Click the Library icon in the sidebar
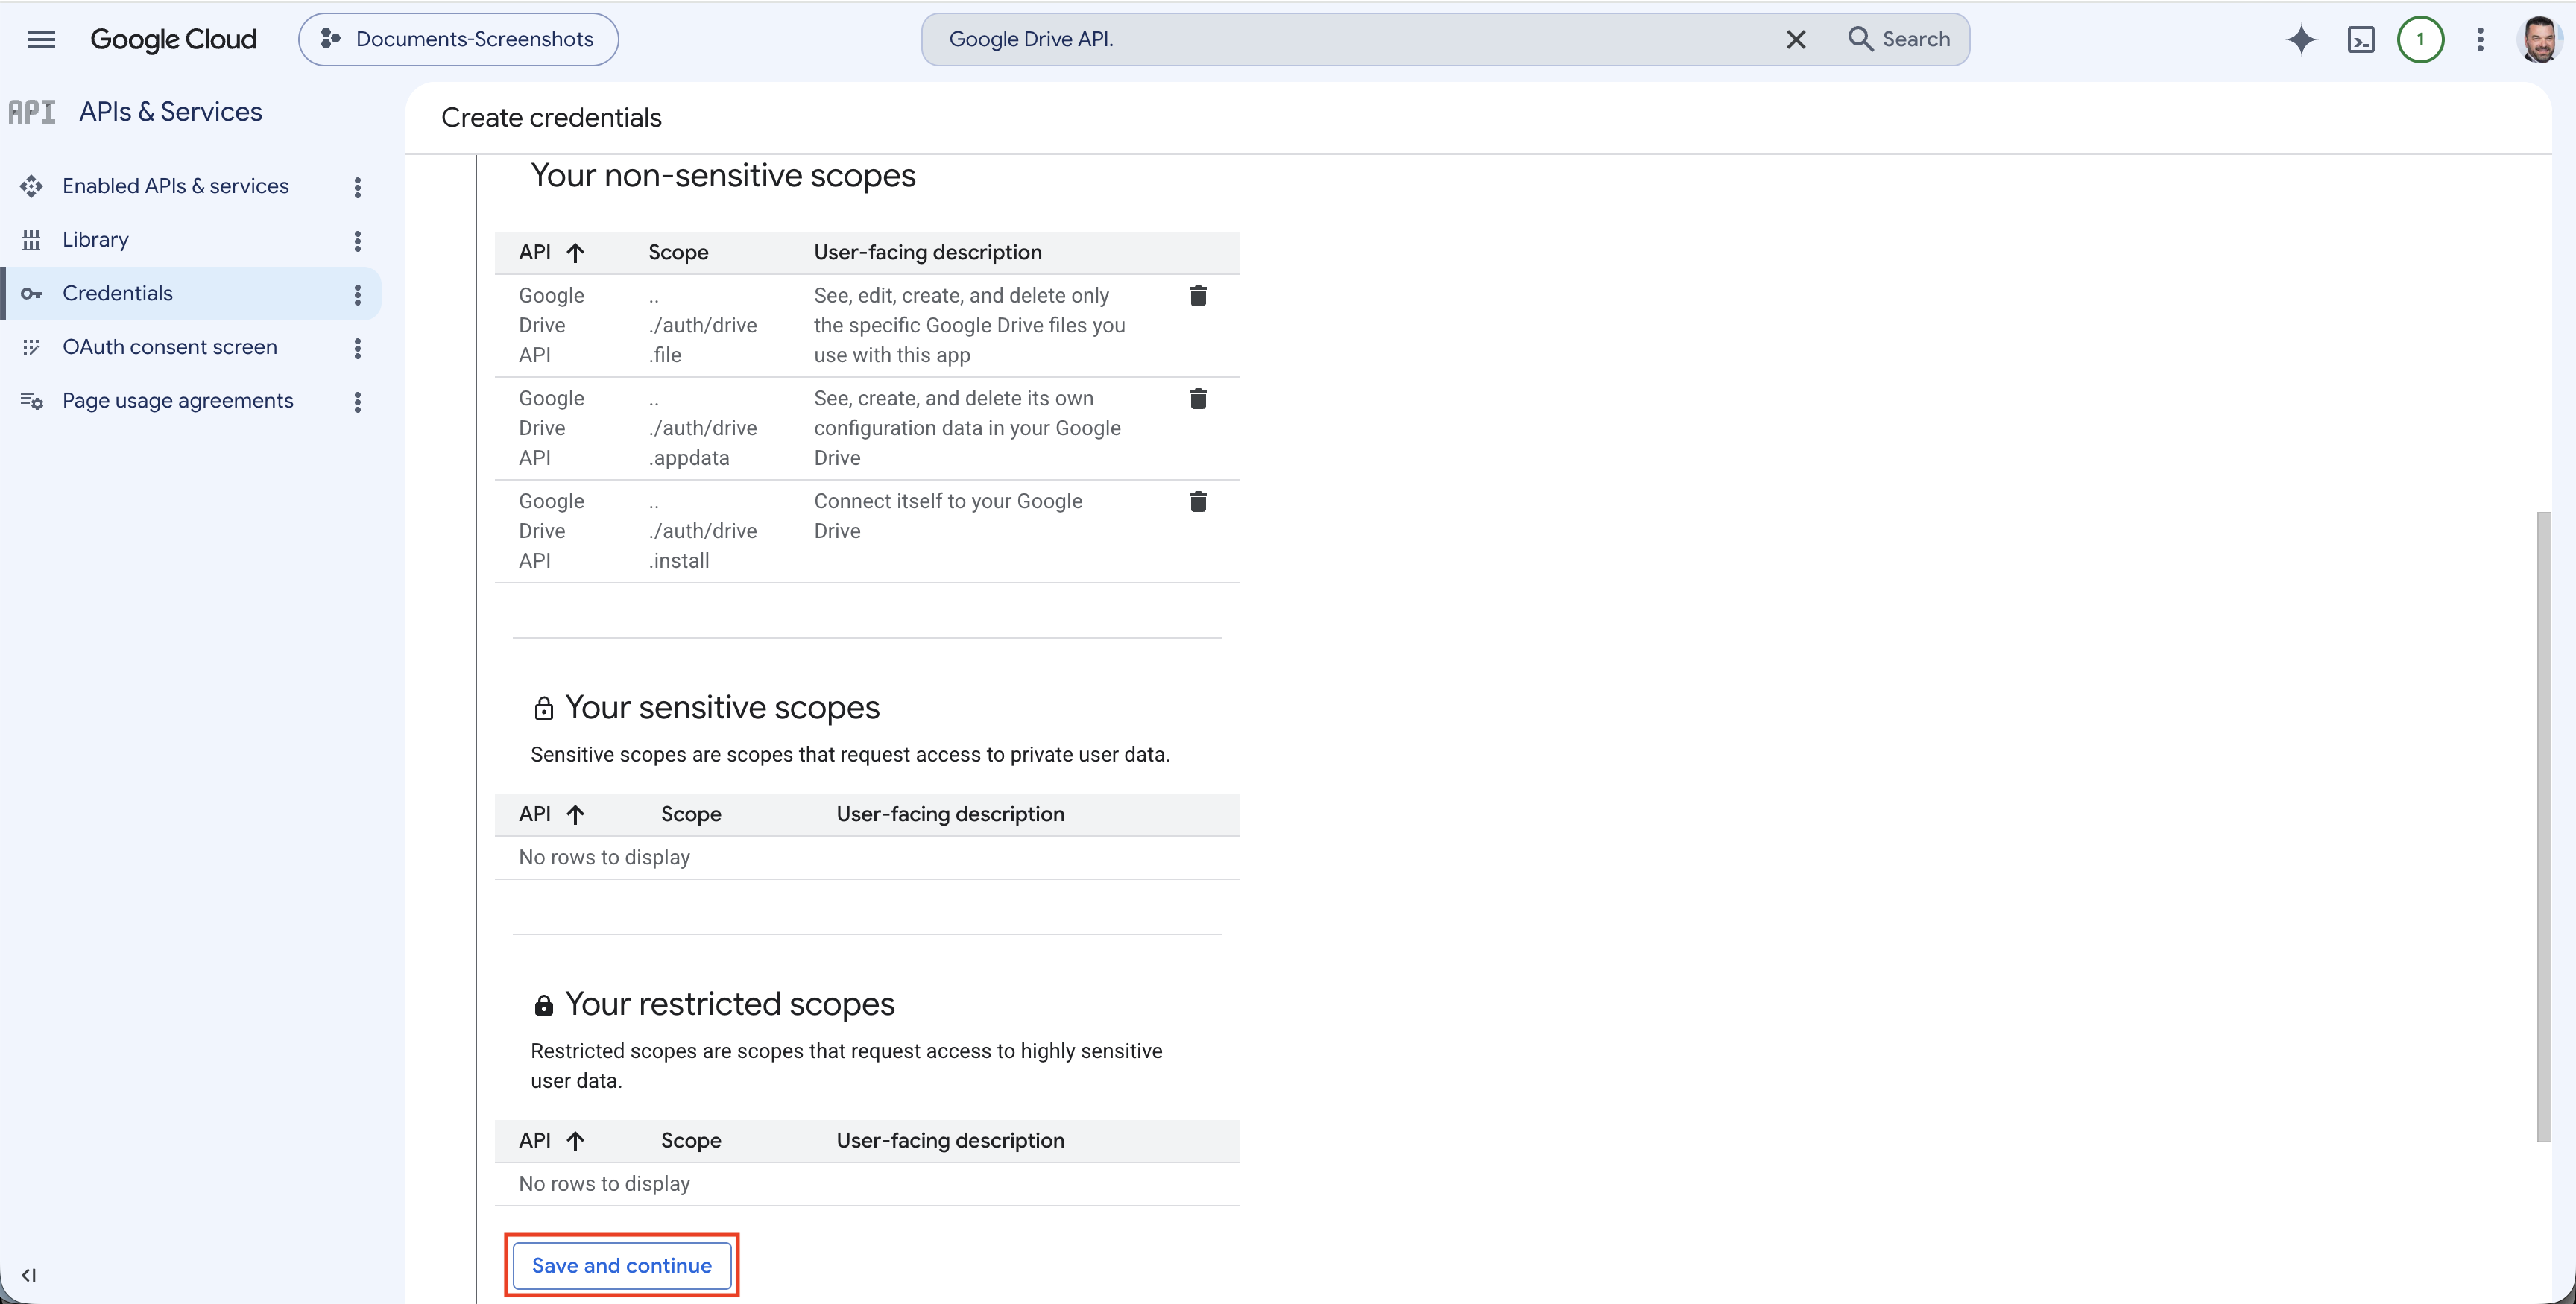Image resolution: width=2576 pixels, height=1304 pixels. (31, 239)
